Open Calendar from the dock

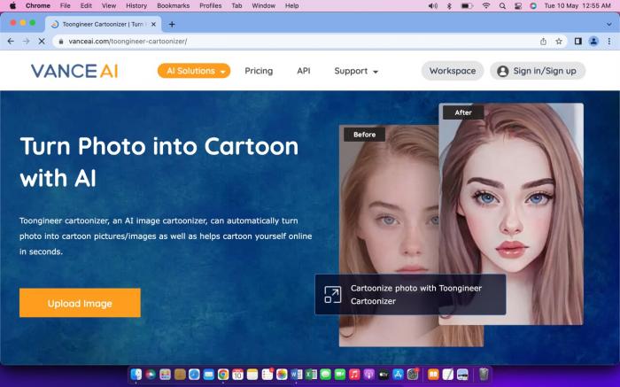point(237,375)
